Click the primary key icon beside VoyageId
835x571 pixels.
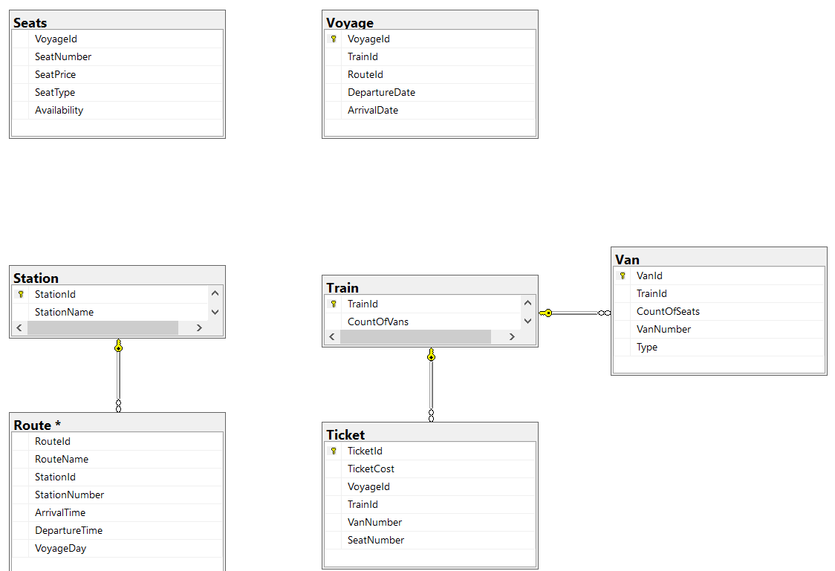(333, 39)
